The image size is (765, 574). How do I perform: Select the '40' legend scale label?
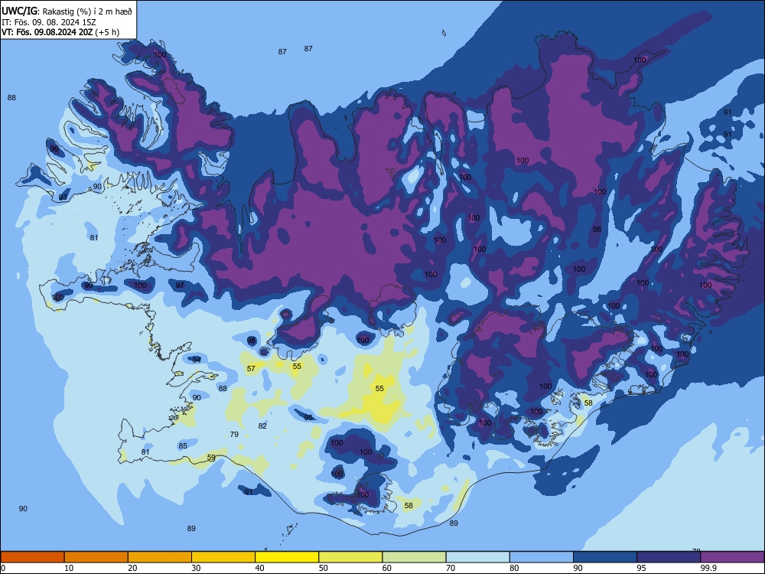[259, 568]
